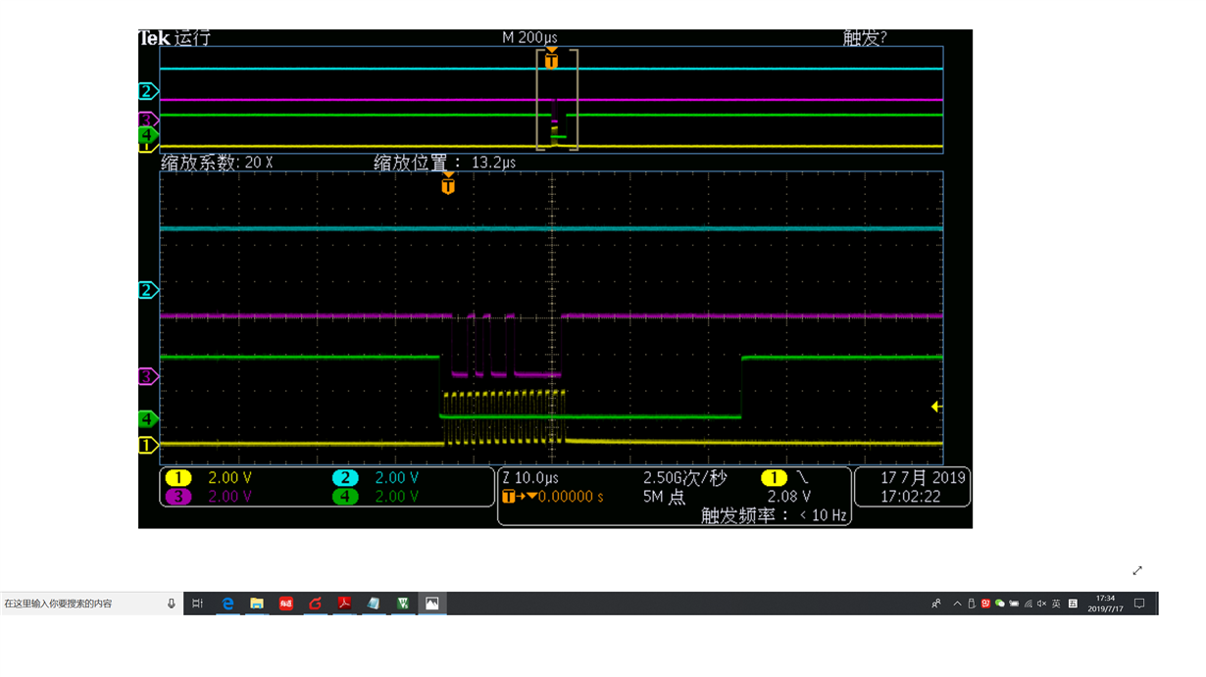Image resolution: width=1206 pixels, height=677 pixels.
Task: Open File Explorer from the taskbar
Action: pyautogui.click(x=257, y=604)
